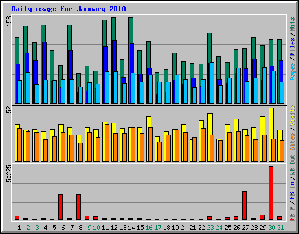Click the red kB bar for day 6

click(61, 207)
